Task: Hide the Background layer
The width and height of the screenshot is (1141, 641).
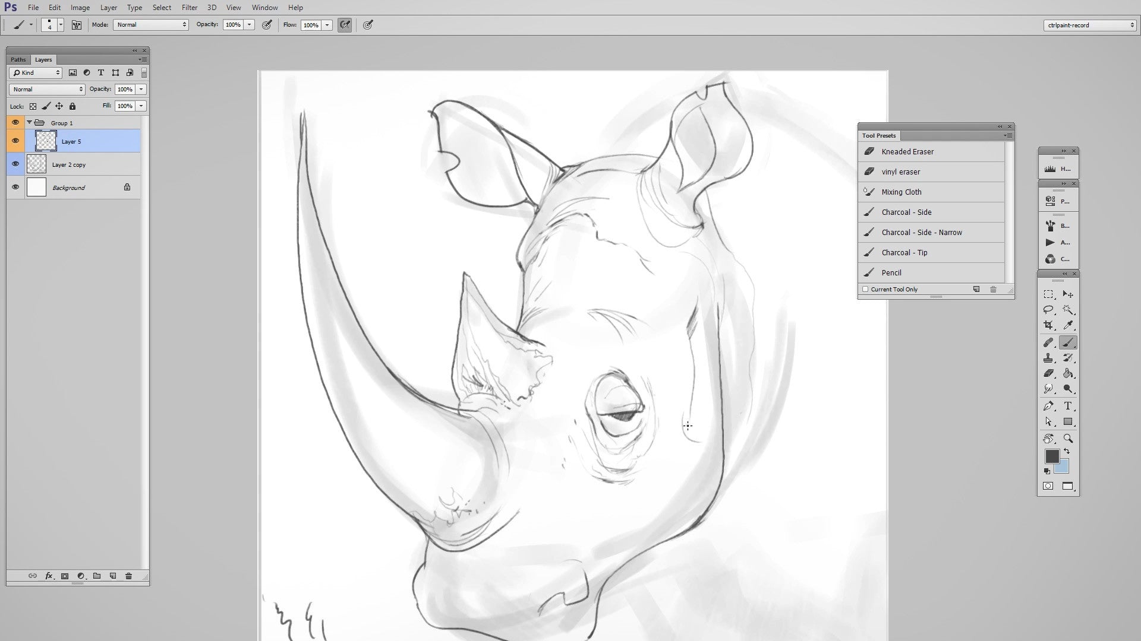Action: pyautogui.click(x=15, y=187)
